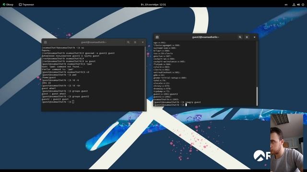The height and width of the screenshot is (172, 307).
Task: Click the 'newgrp guest' command line
Action: coord(177,102)
